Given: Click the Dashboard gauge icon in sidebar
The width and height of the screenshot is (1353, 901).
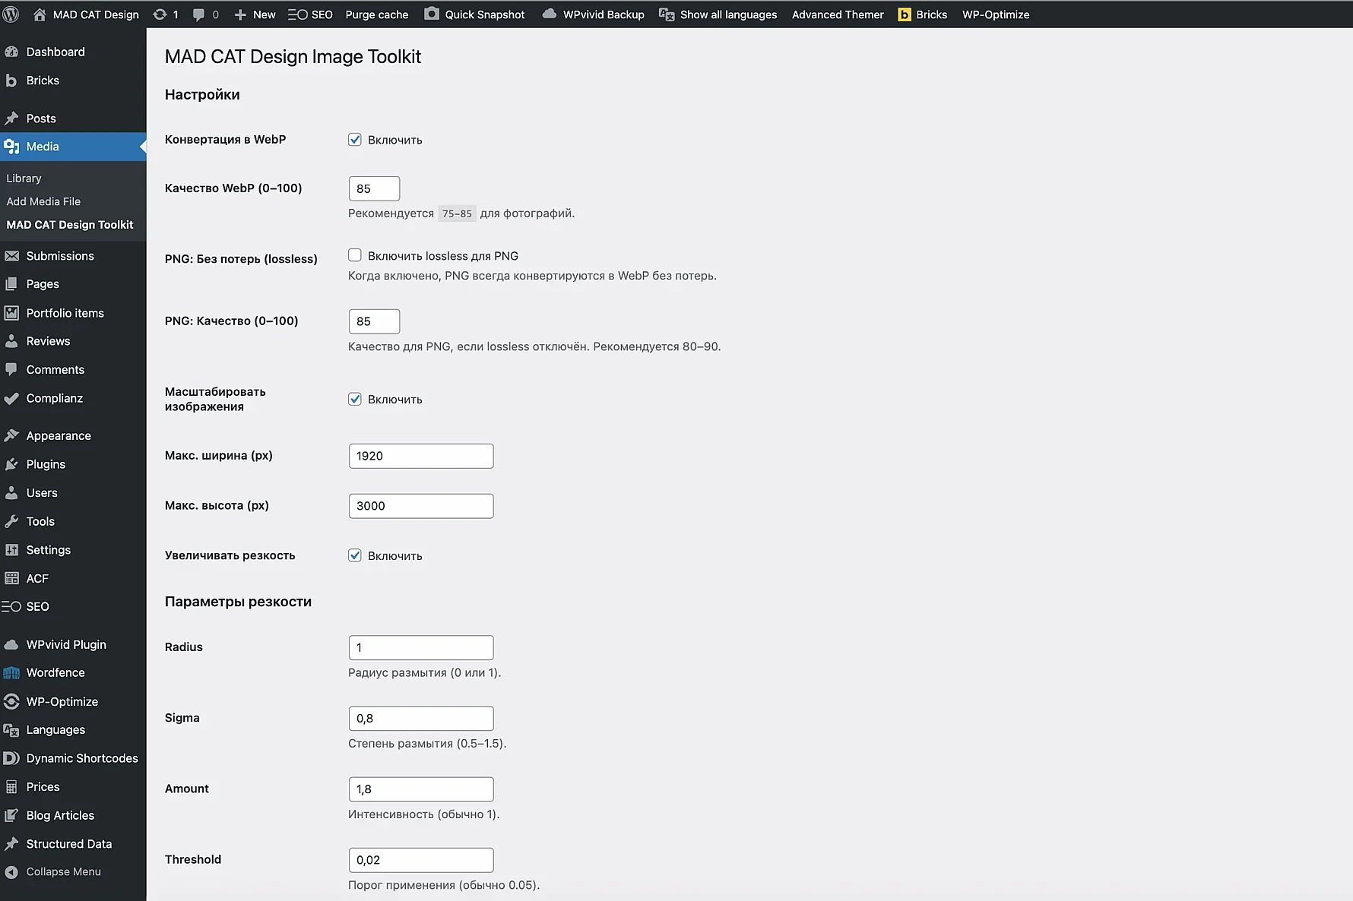Looking at the screenshot, I should [11, 52].
